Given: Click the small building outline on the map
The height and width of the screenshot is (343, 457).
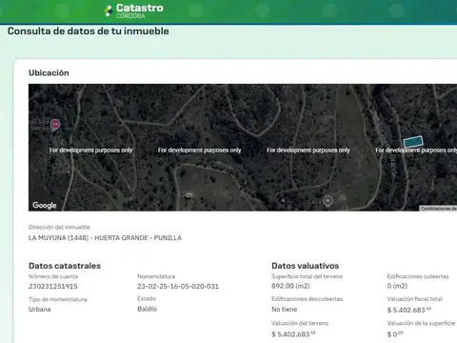Looking at the screenshot, I should pyautogui.click(x=189, y=194).
